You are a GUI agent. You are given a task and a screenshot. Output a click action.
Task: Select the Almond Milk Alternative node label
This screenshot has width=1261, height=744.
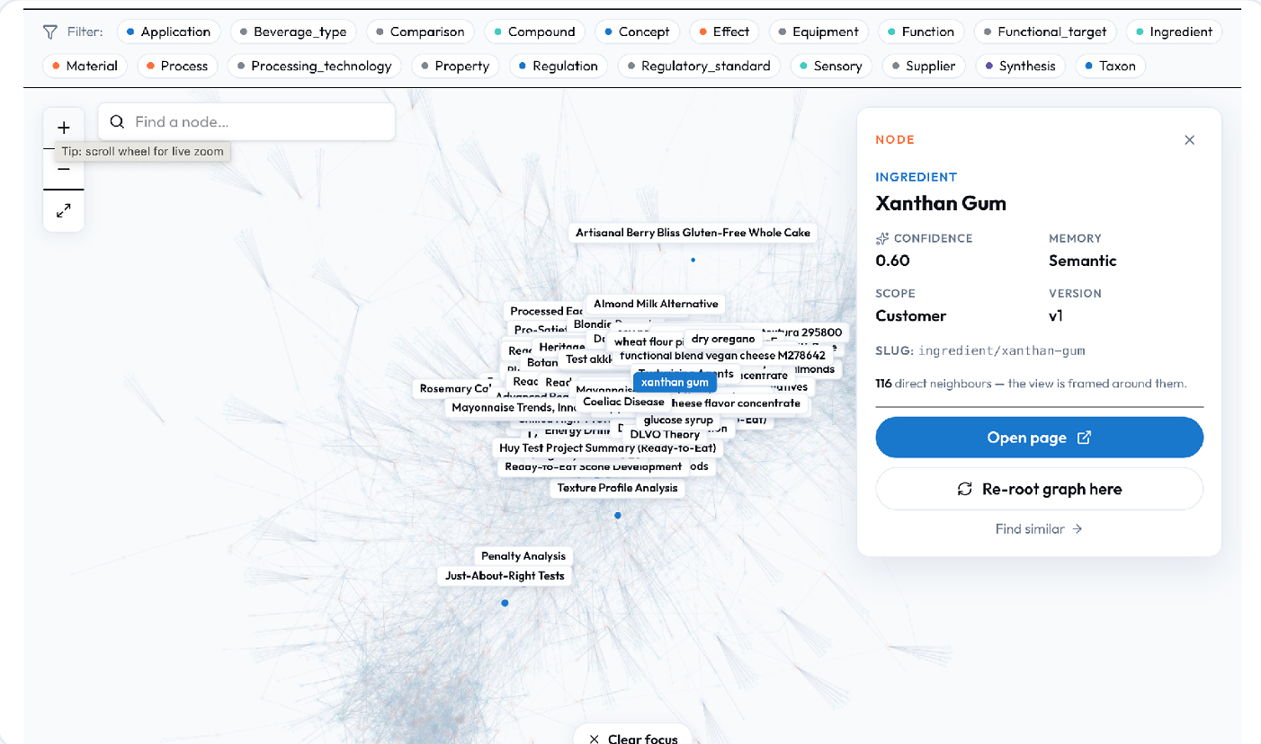[656, 304]
